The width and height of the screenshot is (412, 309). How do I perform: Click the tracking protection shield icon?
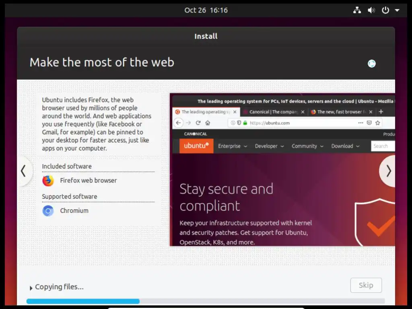coord(239,123)
